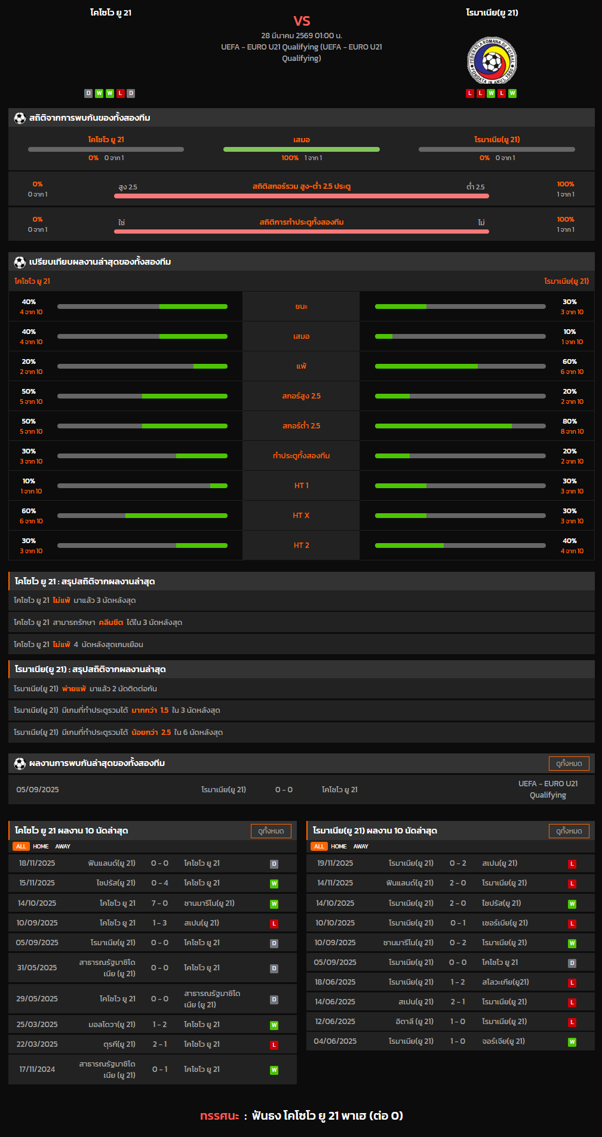
Task: Select ALL filter in Romania U21 results
Action: [319, 847]
